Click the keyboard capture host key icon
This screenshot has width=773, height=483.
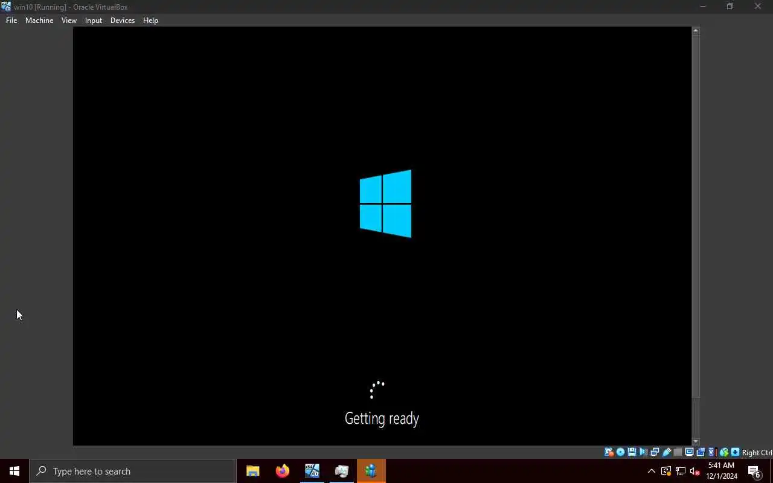[735, 452]
